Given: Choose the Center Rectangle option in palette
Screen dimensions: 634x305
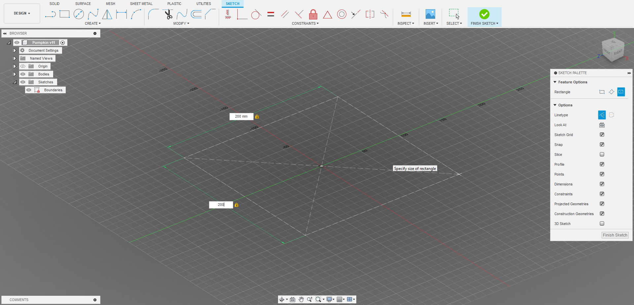Looking at the screenshot, I should point(621,92).
